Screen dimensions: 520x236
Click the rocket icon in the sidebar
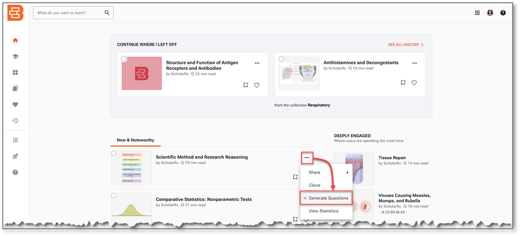[x=15, y=156]
